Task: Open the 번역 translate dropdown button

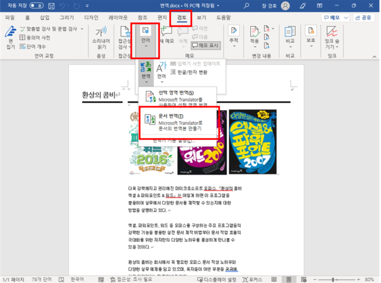Action: click(x=146, y=73)
